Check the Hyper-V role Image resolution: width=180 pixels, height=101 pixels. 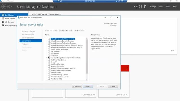[49, 62]
